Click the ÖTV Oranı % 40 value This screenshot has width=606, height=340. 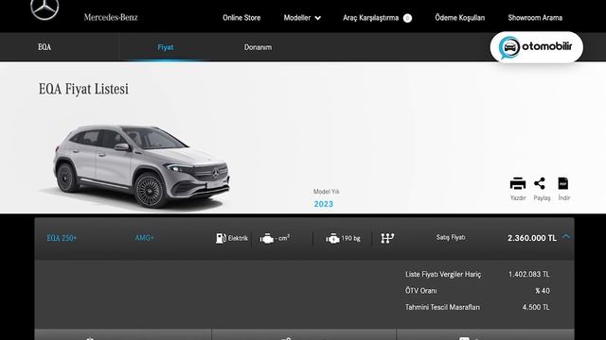click(x=543, y=291)
